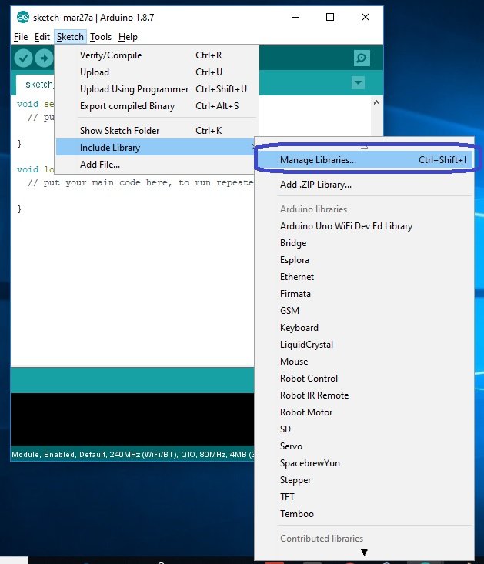Include the Robot Motor library
484x564 pixels.
pos(364,412)
